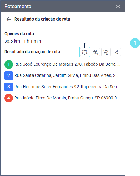Click the Opções da rota heading
Image resolution: width=140 pixels, height=176 pixels.
tap(19, 34)
